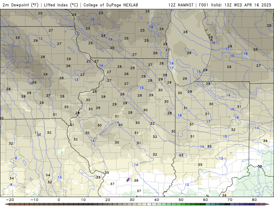
Task: Click the '38' dewpoint beside the magenta contour
Action: pos(136,181)
